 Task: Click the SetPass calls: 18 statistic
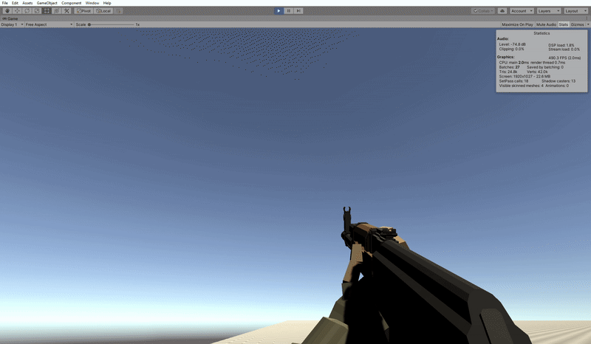[x=513, y=81]
